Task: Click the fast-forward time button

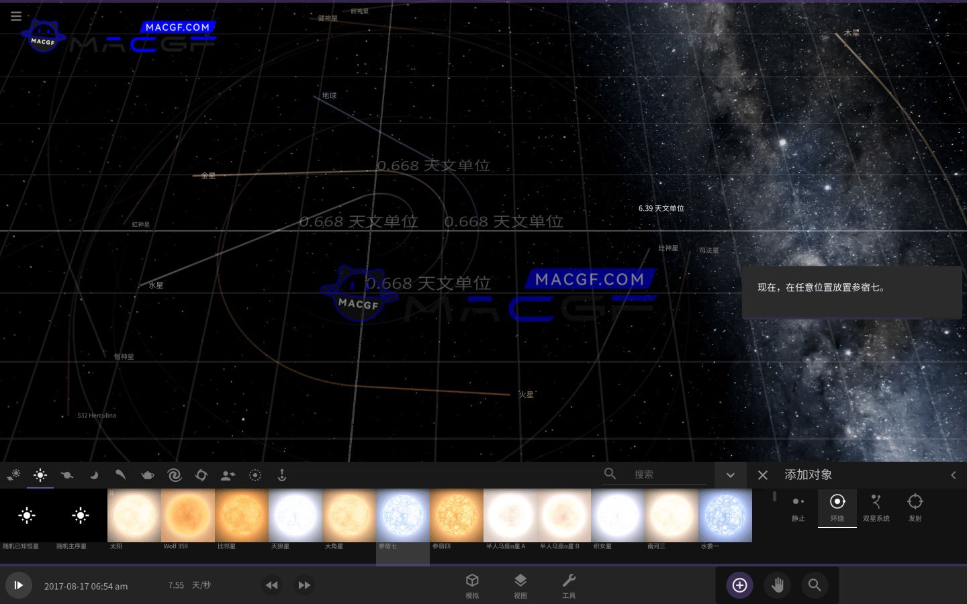Action: click(x=304, y=585)
